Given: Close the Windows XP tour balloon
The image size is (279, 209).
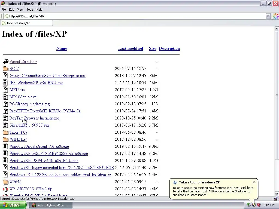Looking at the screenshot, I should (254, 182).
